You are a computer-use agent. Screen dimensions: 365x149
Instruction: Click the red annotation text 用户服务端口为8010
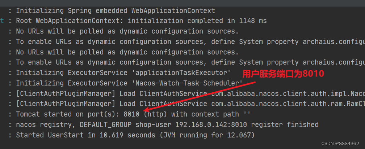click(283, 74)
